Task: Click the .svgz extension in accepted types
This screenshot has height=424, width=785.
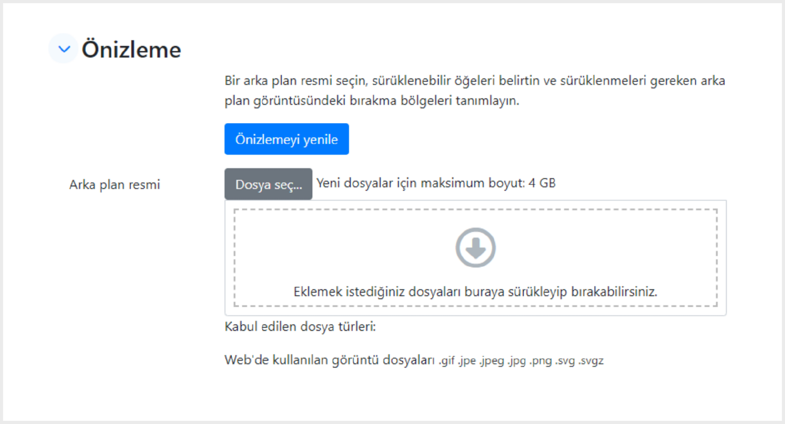Action: (591, 361)
